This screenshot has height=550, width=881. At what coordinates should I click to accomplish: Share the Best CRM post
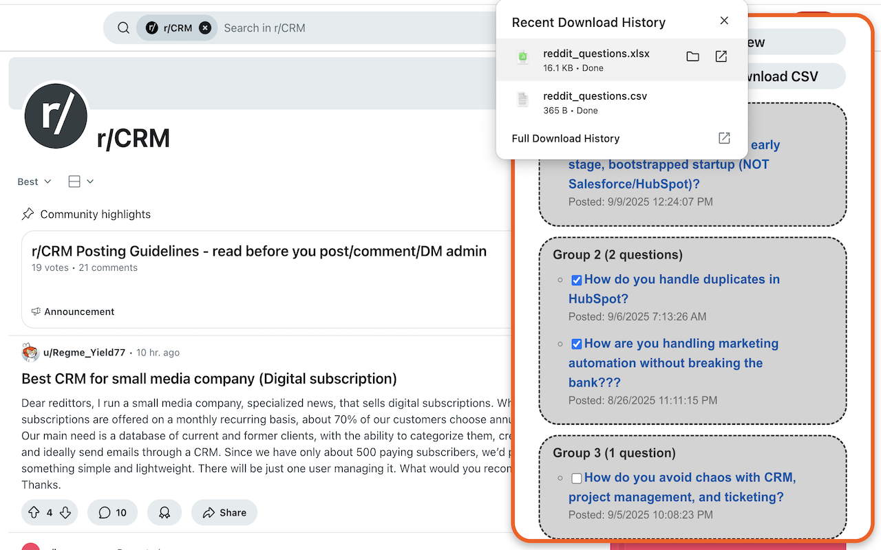(224, 512)
